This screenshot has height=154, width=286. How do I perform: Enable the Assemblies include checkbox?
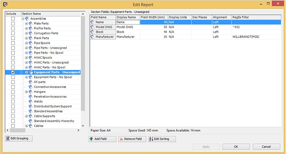13,19
